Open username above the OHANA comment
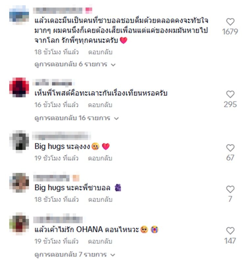This screenshot has width=242, height=263. pyautogui.click(x=58, y=220)
